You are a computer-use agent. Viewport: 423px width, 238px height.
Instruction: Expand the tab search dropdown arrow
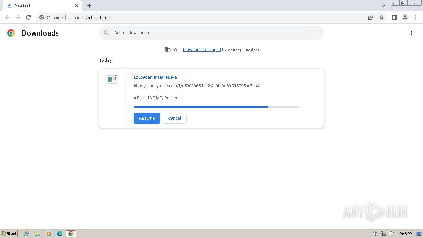coord(384,6)
